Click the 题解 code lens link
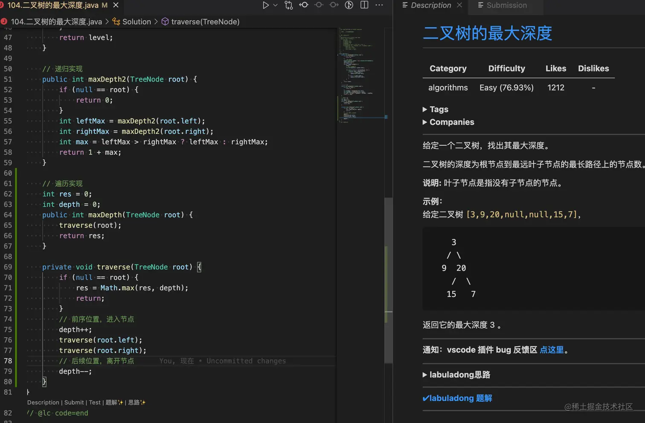645x423 pixels. (114, 403)
